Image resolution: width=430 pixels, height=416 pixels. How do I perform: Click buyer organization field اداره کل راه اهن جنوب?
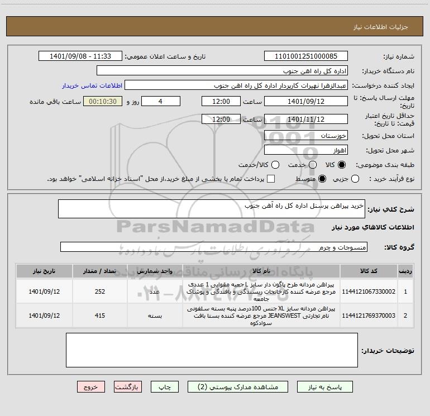tap(222, 71)
